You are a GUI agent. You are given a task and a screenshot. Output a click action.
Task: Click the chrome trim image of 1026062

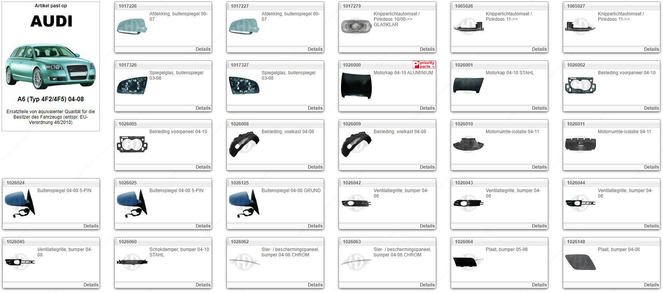pos(244,262)
